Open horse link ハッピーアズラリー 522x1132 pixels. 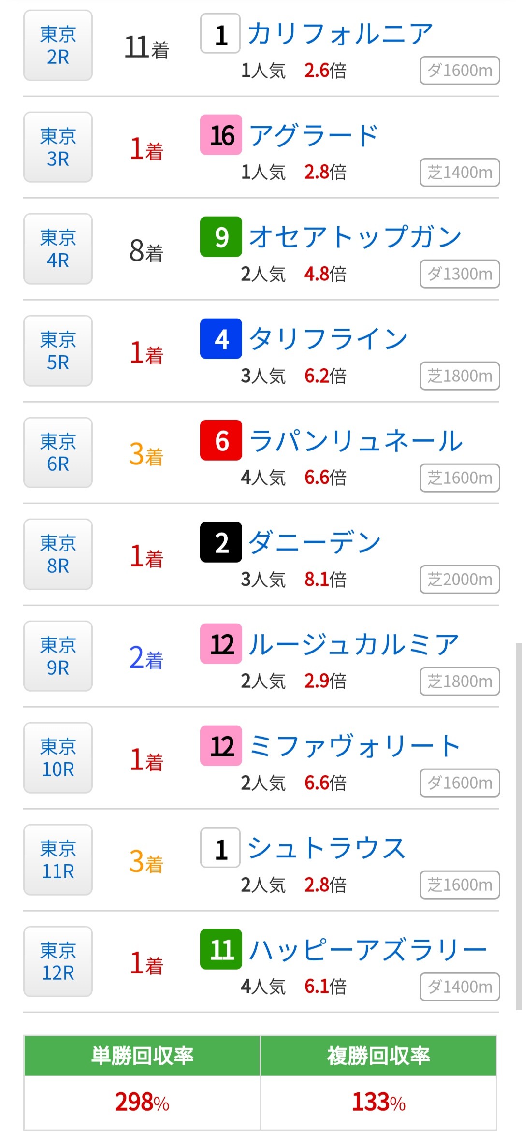[x=367, y=950]
